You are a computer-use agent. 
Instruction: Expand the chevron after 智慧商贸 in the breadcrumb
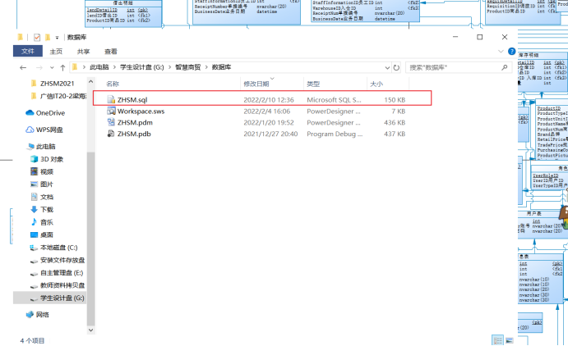point(206,67)
